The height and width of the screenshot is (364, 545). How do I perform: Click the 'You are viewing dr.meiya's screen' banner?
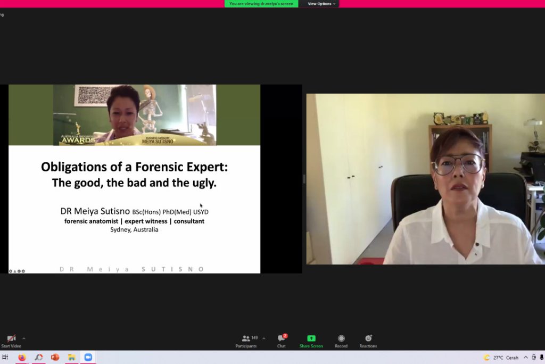[261, 4]
